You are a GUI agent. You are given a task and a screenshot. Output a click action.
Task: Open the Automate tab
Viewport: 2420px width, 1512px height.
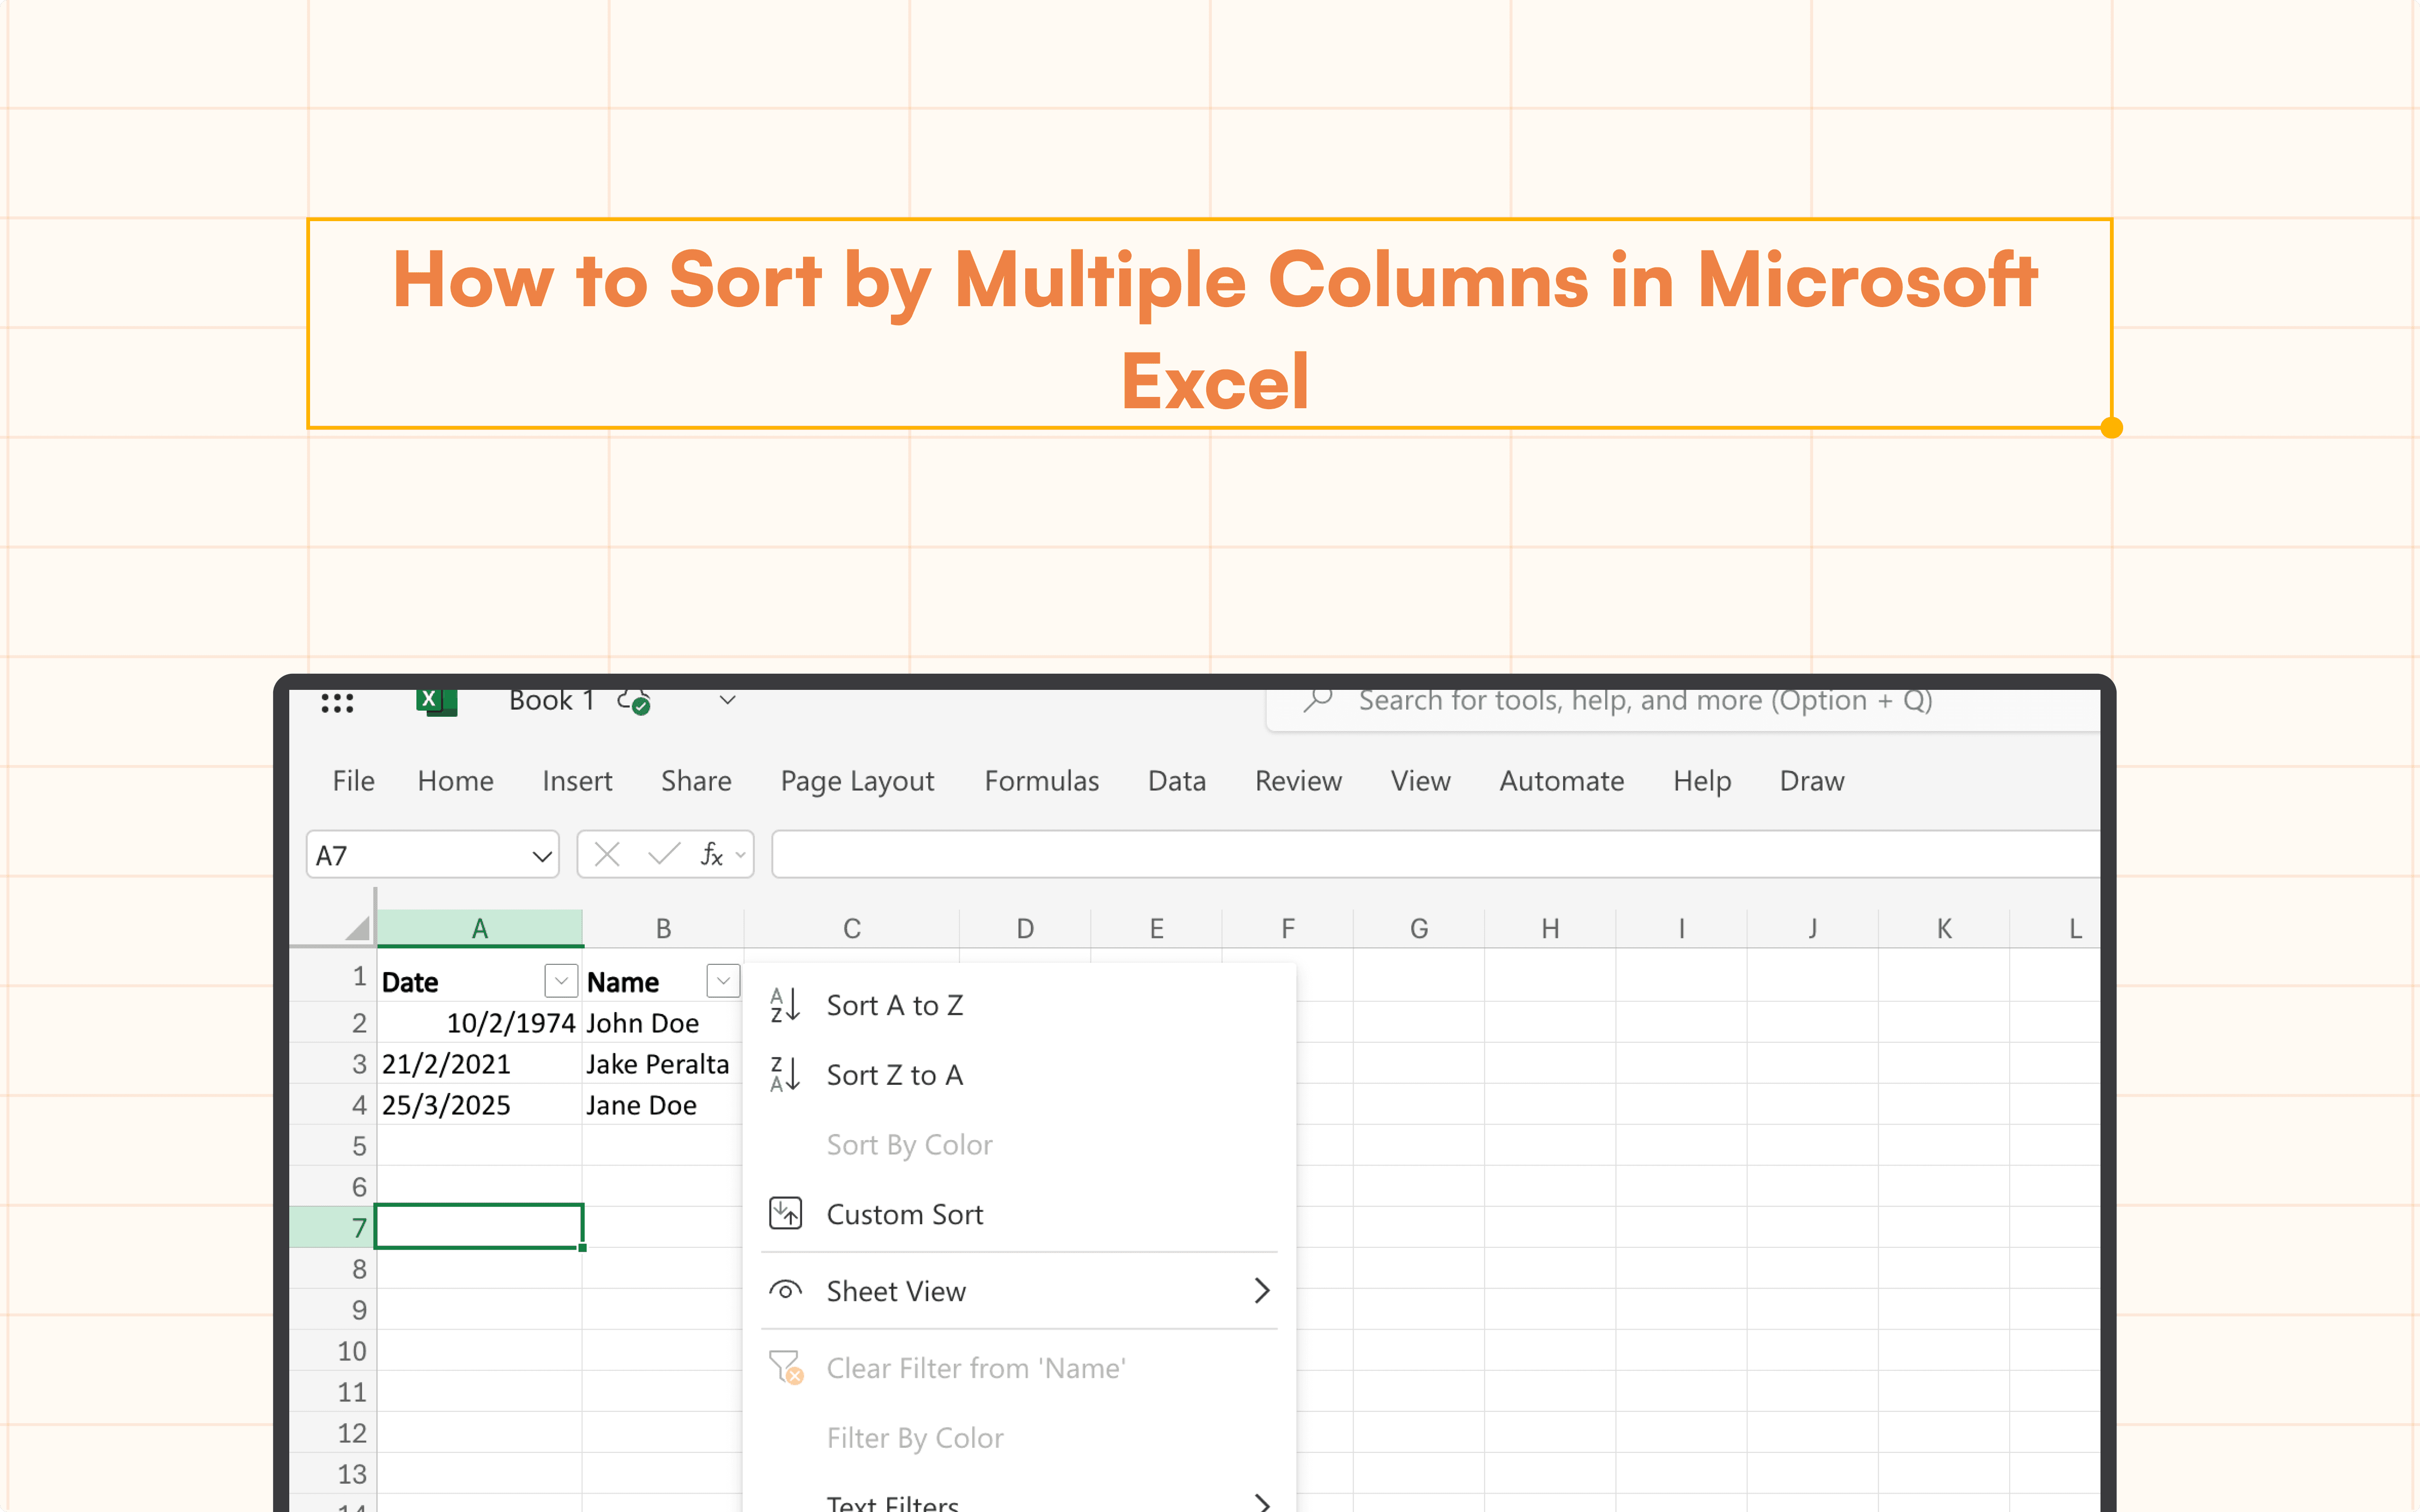point(1561,781)
